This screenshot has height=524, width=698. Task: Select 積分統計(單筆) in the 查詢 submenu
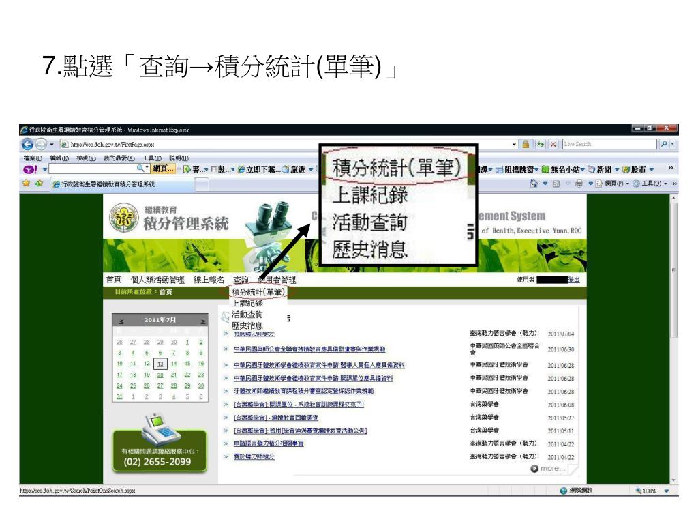258,292
